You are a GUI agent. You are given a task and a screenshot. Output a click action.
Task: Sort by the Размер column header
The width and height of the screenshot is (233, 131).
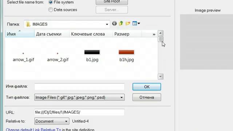point(127,34)
